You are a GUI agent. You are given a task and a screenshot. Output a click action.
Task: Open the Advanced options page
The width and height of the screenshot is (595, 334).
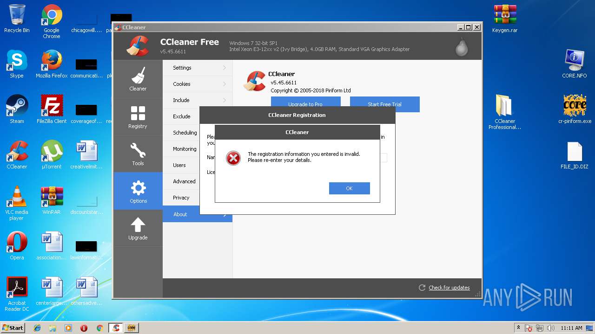(x=182, y=181)
